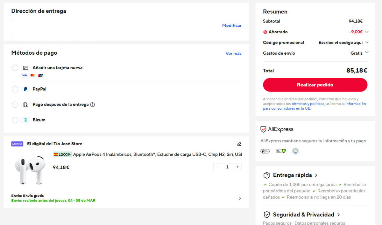Viewport: 382px width, 225px height.
Task: Open the help tooltip beside Pago después de la entrega
Action: tap(92, 105)
